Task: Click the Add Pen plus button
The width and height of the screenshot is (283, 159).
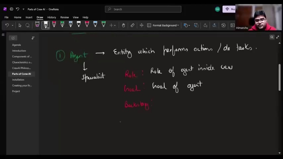Action: [111, 26]
